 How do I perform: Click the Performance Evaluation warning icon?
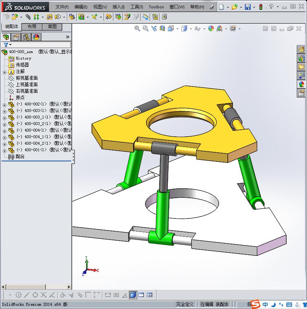point(155,17)
